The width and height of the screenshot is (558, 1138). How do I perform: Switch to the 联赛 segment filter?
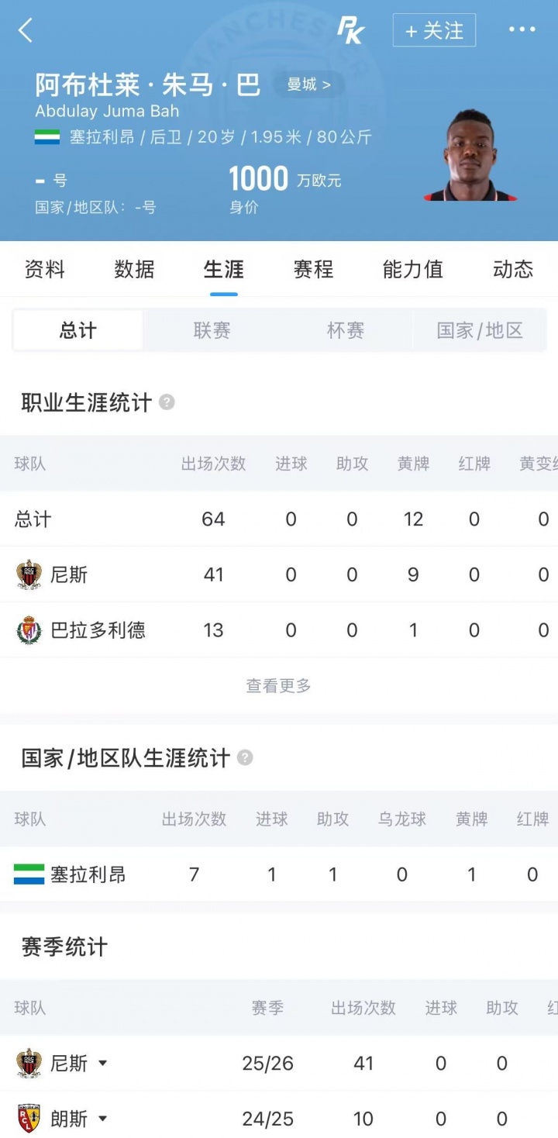pyautogui.click(x=212, y=331)
